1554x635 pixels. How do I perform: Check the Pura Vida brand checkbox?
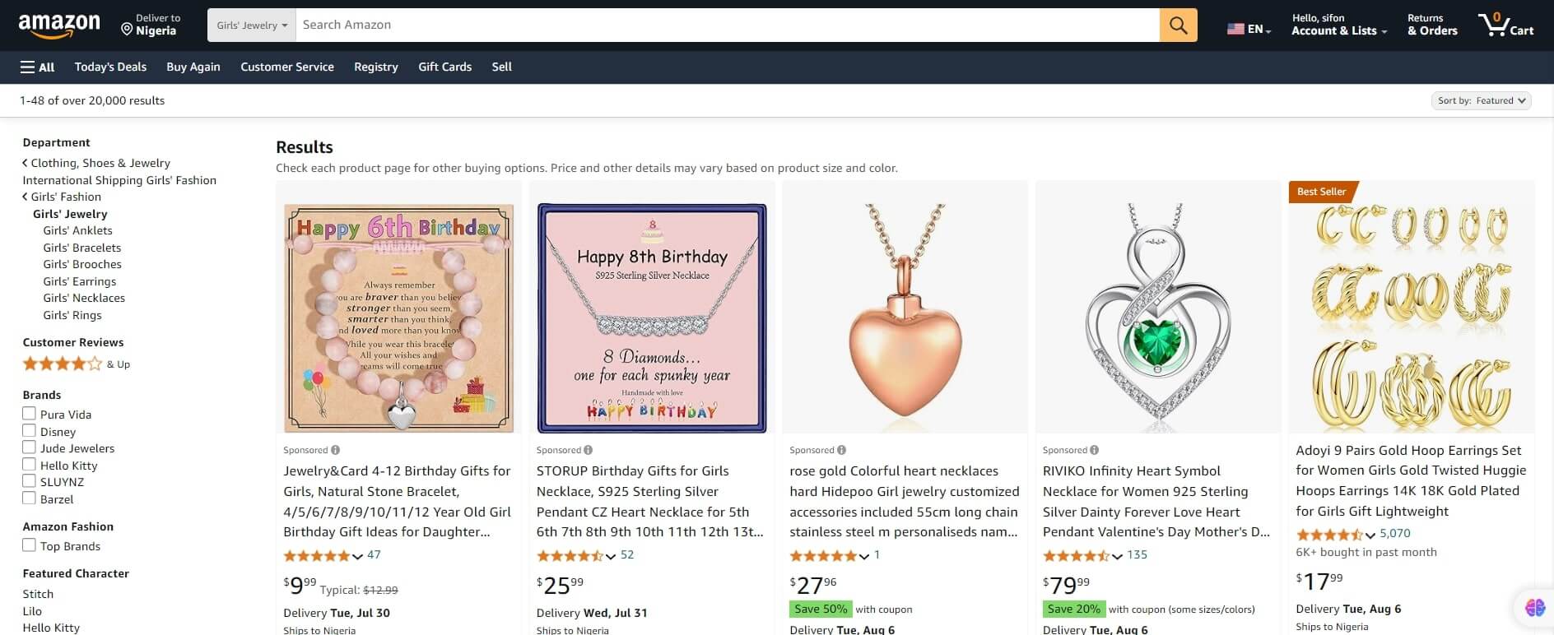tap(29, 414)
